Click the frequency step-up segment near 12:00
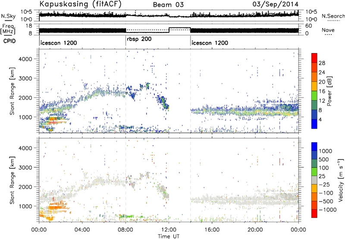This screenshot has width=345, height=239. [179, 28]
